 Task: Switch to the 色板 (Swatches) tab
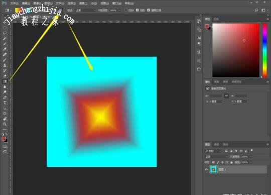pyautogui.click(x=216, y=19)
